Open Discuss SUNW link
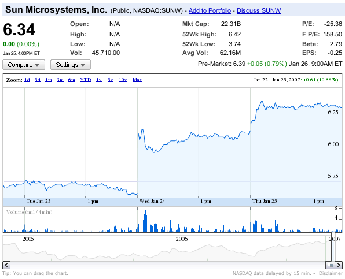The height and width of the screenshot is (279, 345). [259, 10]
